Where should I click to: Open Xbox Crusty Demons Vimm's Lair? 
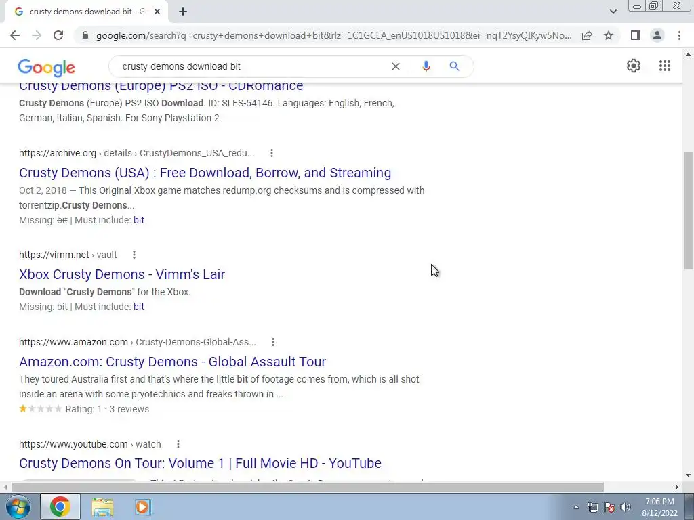pos(122,274)
